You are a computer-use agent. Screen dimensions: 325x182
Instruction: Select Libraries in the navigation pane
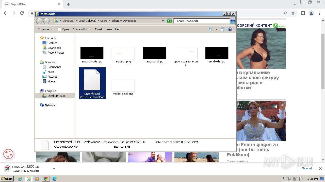(47, 62)
